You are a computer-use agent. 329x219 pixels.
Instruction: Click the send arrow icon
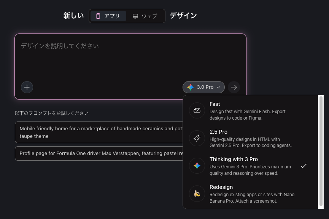click(x=234, y=87)
